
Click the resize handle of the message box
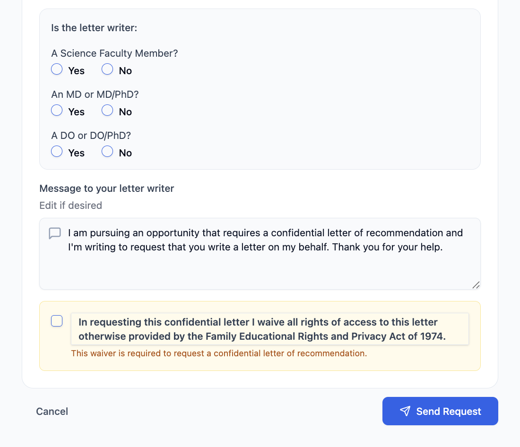[x=477, y=285]
